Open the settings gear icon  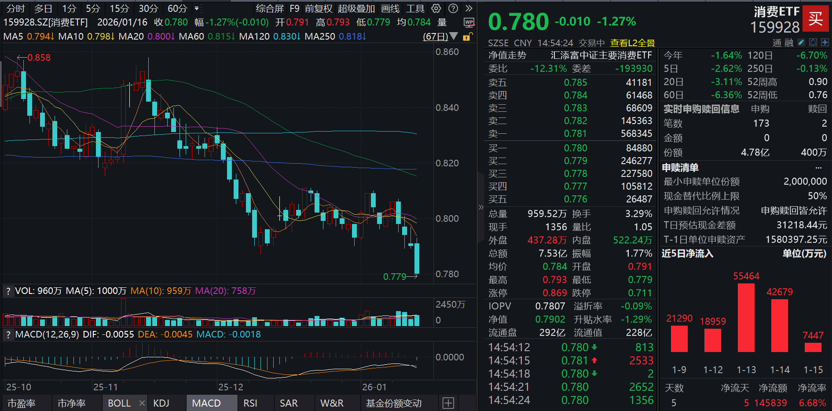[x=436, y=8]
